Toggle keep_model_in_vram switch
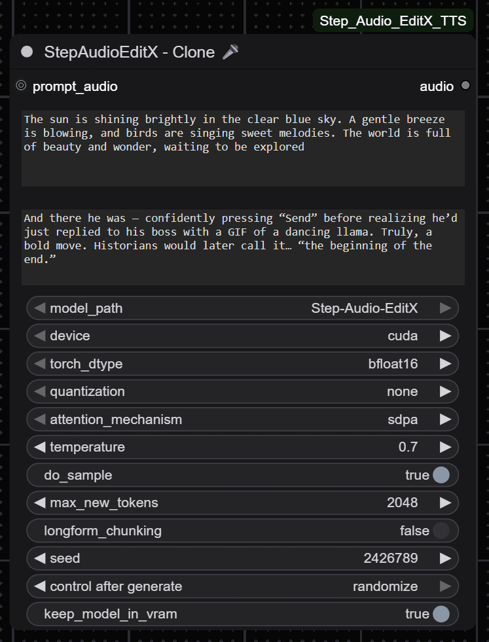Image resolution: width=489 pixels, height=642 pixels. click(441, 614)
